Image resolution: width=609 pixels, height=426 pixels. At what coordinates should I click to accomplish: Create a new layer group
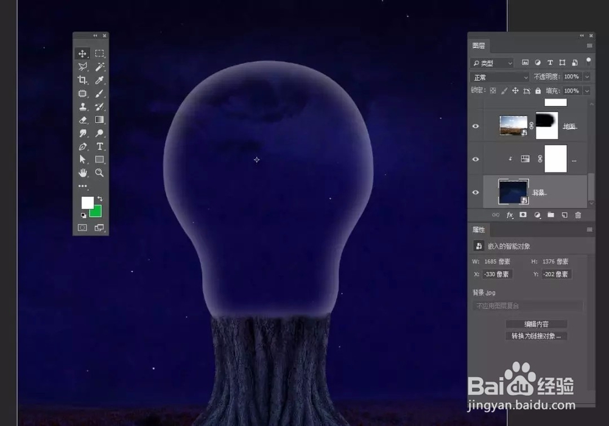click(551, 215)
